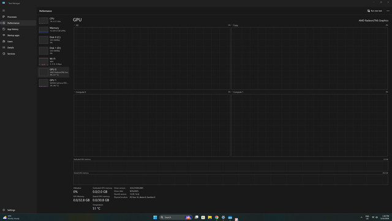Click the taskbar Search box
This screenshot has width=392, height=221.
click(176, 217)
